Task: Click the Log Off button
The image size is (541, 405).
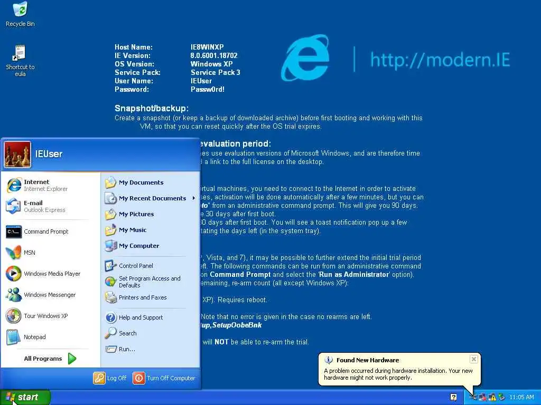Action: 110,378
